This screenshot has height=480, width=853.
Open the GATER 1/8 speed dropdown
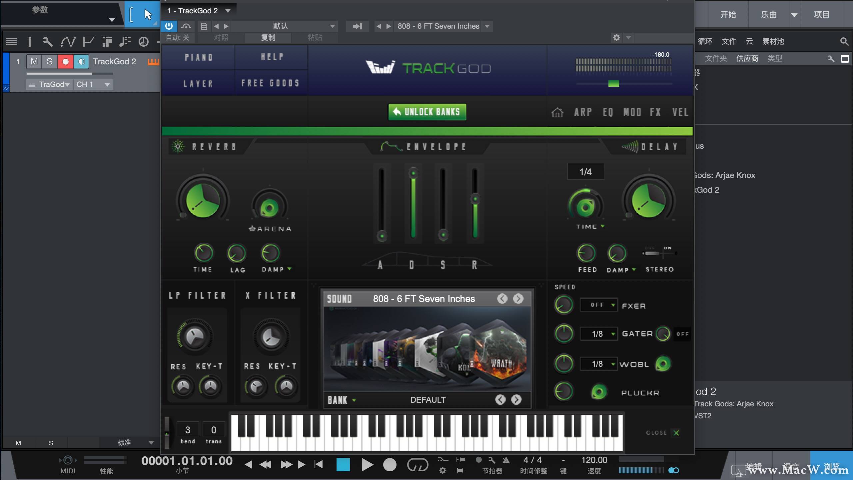tap(599, 334)
